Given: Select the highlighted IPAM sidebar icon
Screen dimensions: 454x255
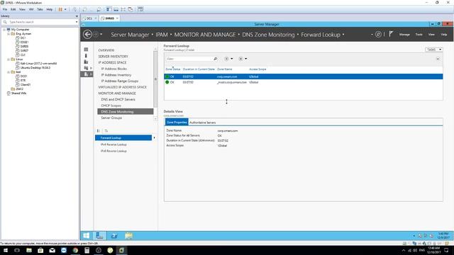Looking at the screenshot, I should point(87,74).
